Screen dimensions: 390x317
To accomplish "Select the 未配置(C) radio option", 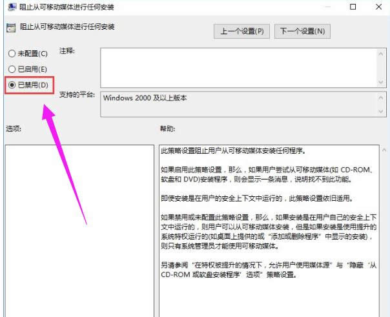I will [11, 53].
